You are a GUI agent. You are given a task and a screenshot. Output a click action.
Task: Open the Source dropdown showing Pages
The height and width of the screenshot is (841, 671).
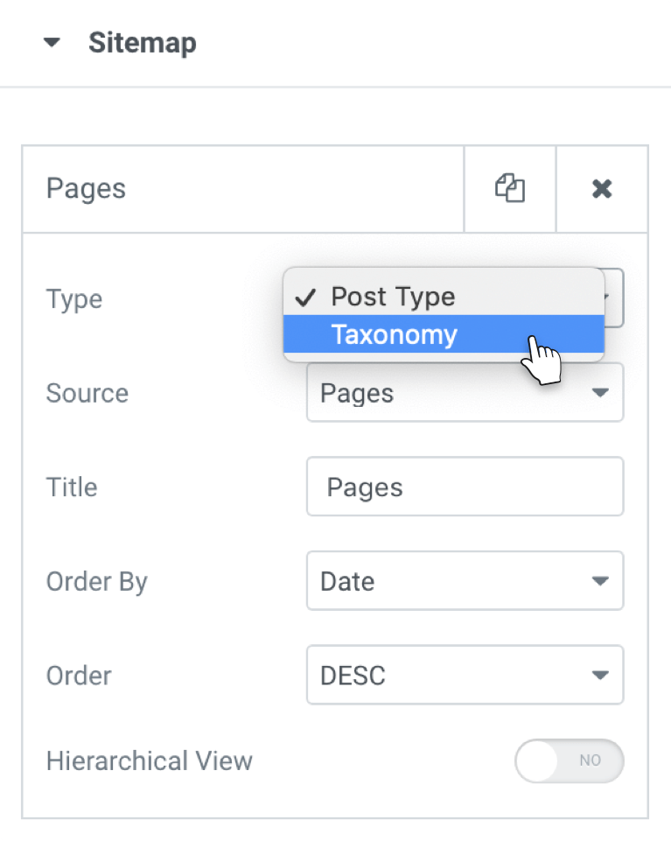tap(465, 393)
